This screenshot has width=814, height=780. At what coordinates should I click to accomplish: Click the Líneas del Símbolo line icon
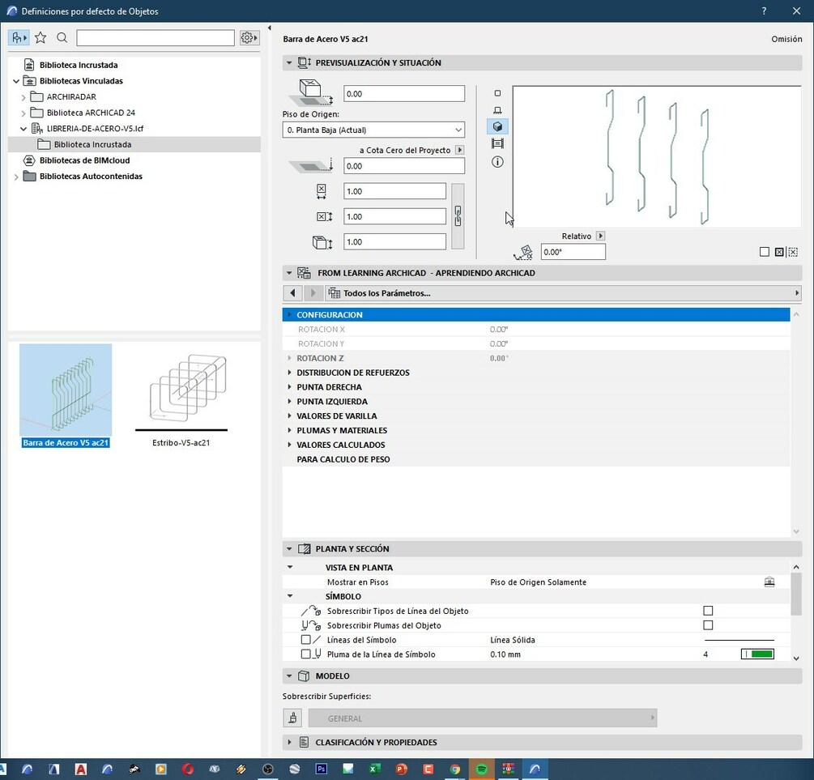(x=318, y=640)
